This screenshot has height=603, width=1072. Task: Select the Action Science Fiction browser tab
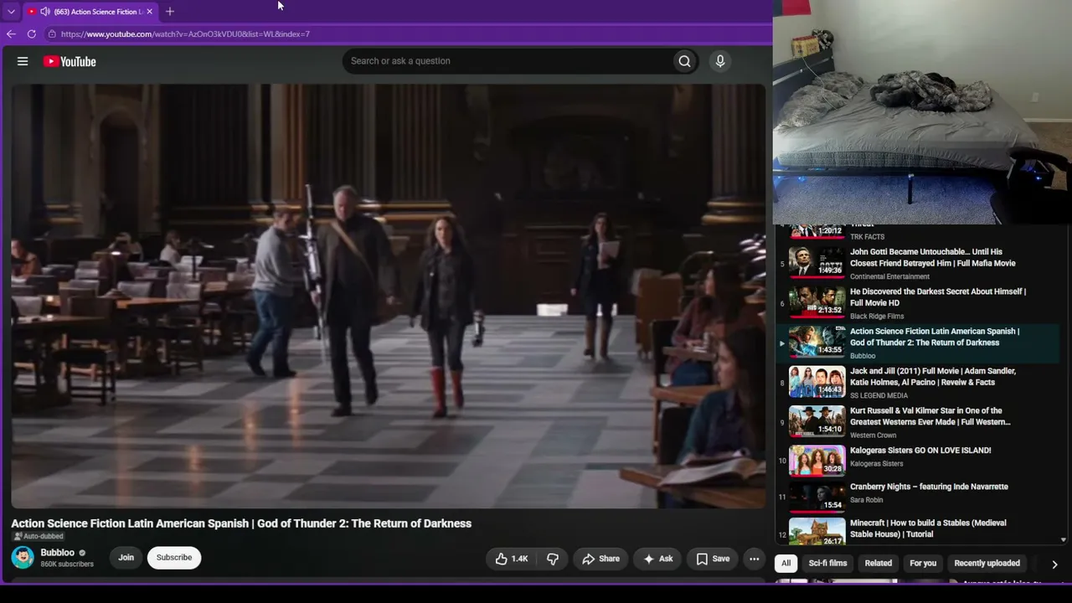pos(90,12)
